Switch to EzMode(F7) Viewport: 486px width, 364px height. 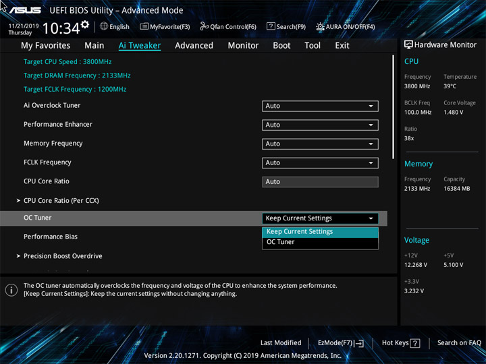(341, 343)
